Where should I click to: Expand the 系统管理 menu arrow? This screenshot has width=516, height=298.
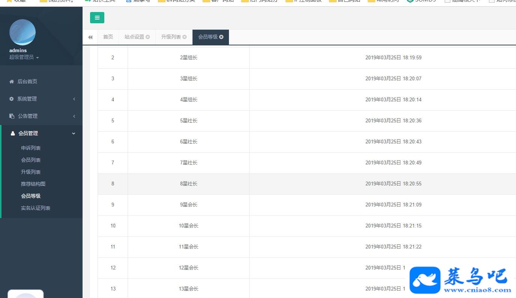(x=74, y=99)
